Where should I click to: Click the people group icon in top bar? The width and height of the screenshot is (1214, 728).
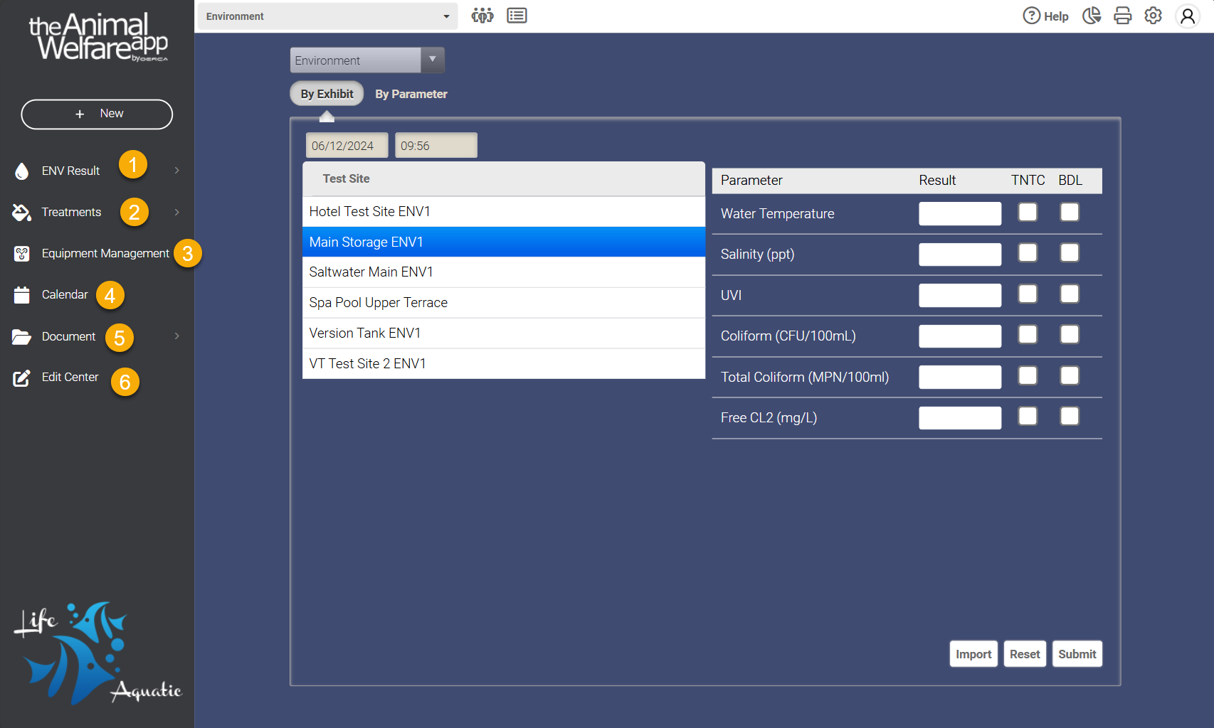482,16
